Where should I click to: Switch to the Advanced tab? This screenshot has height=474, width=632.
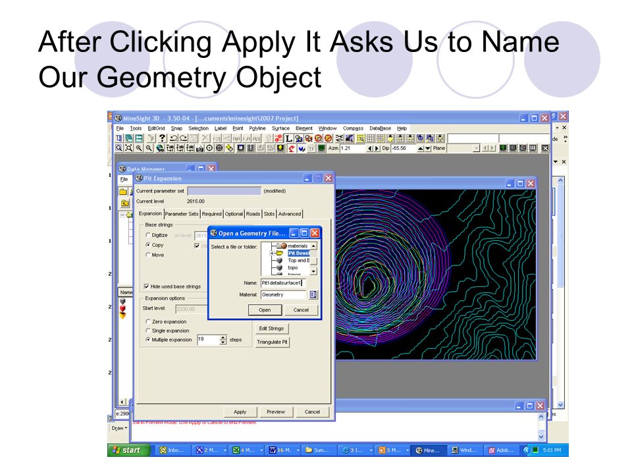tap(290, 214)
